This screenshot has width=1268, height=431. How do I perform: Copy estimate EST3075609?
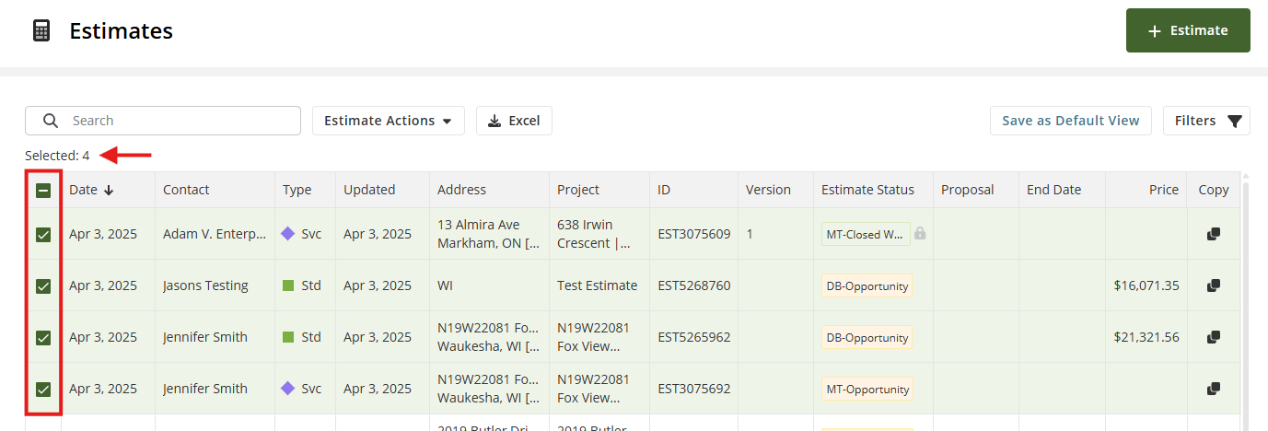[1214, 234]
